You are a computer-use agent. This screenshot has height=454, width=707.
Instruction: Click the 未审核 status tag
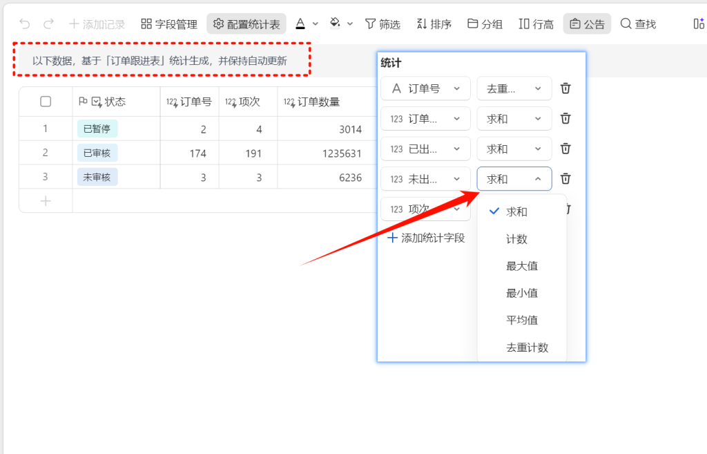(97, 177)
